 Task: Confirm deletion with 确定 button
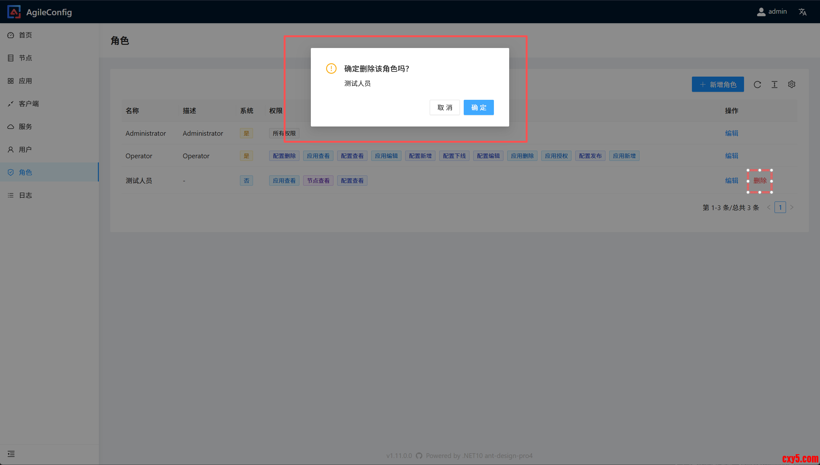point(478,107)
